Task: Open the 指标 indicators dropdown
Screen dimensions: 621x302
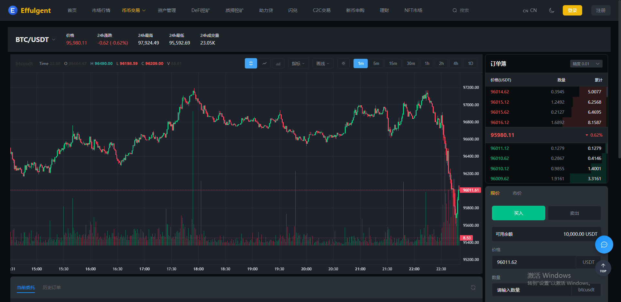Action: coord(298,64)
